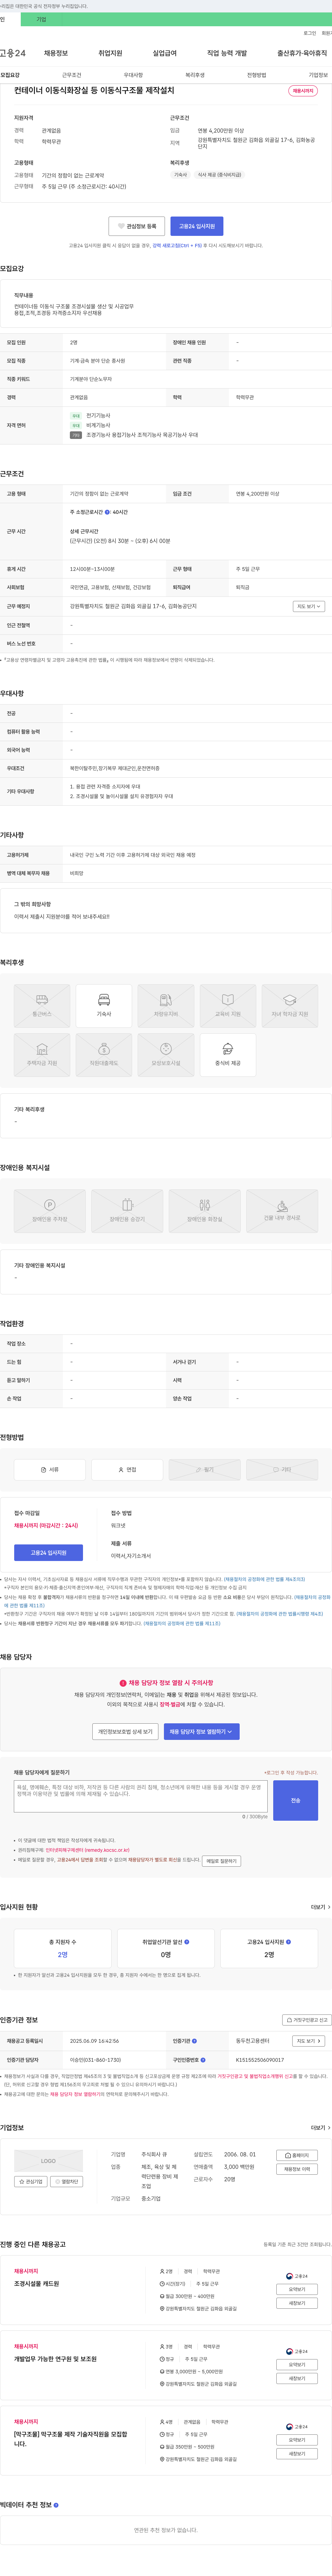Viewport: 332px width, 2576px height.
Task: Click 채용정보 0개 button in 기업정보
Action: pos(297,2169)
